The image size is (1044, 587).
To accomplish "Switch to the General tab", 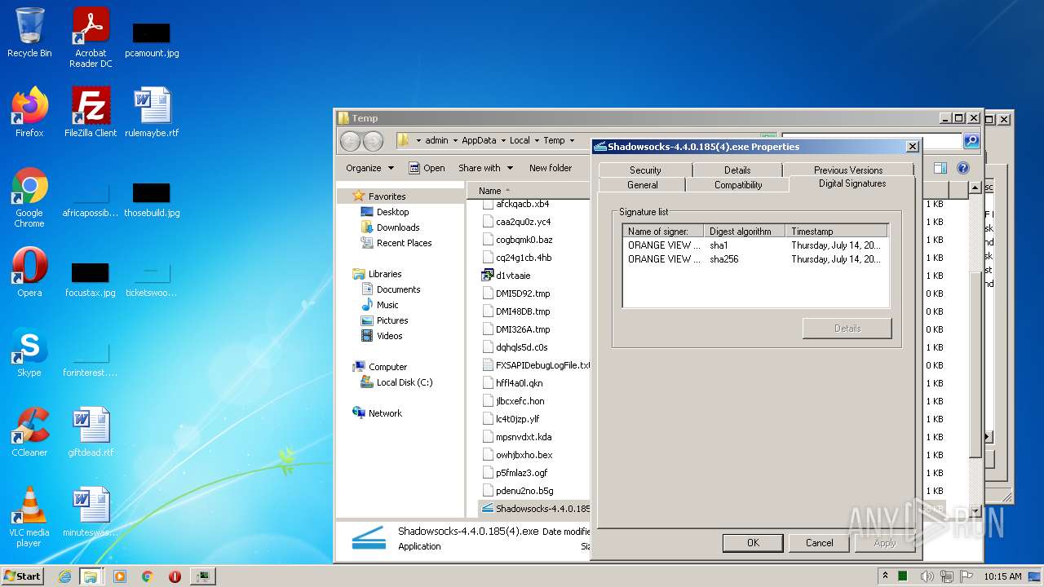I will point(642,185).
